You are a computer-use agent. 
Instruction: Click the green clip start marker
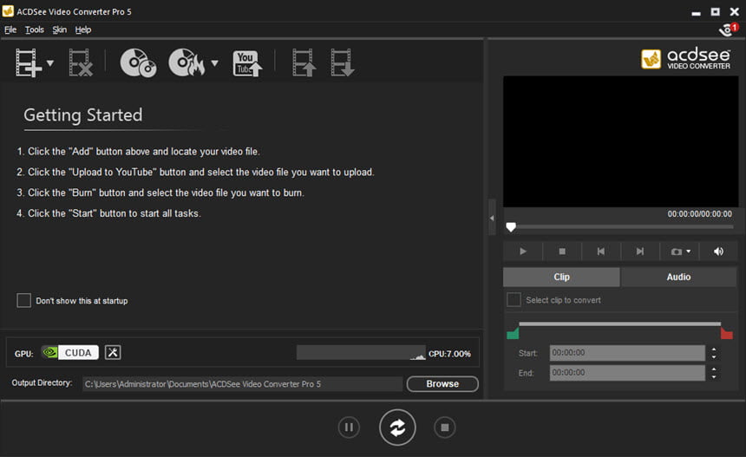[513, 333]
